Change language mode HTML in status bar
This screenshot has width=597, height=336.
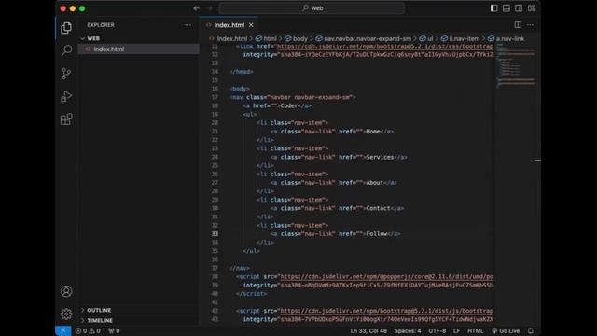475,331
